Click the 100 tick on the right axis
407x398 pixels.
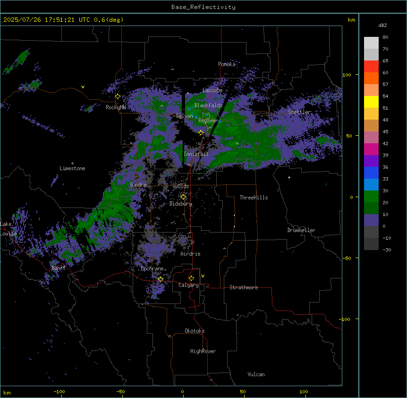pos(347,75)
